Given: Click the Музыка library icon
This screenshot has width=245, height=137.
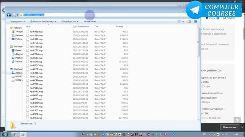Looking at the screenshot, I should tap(13, 62).
